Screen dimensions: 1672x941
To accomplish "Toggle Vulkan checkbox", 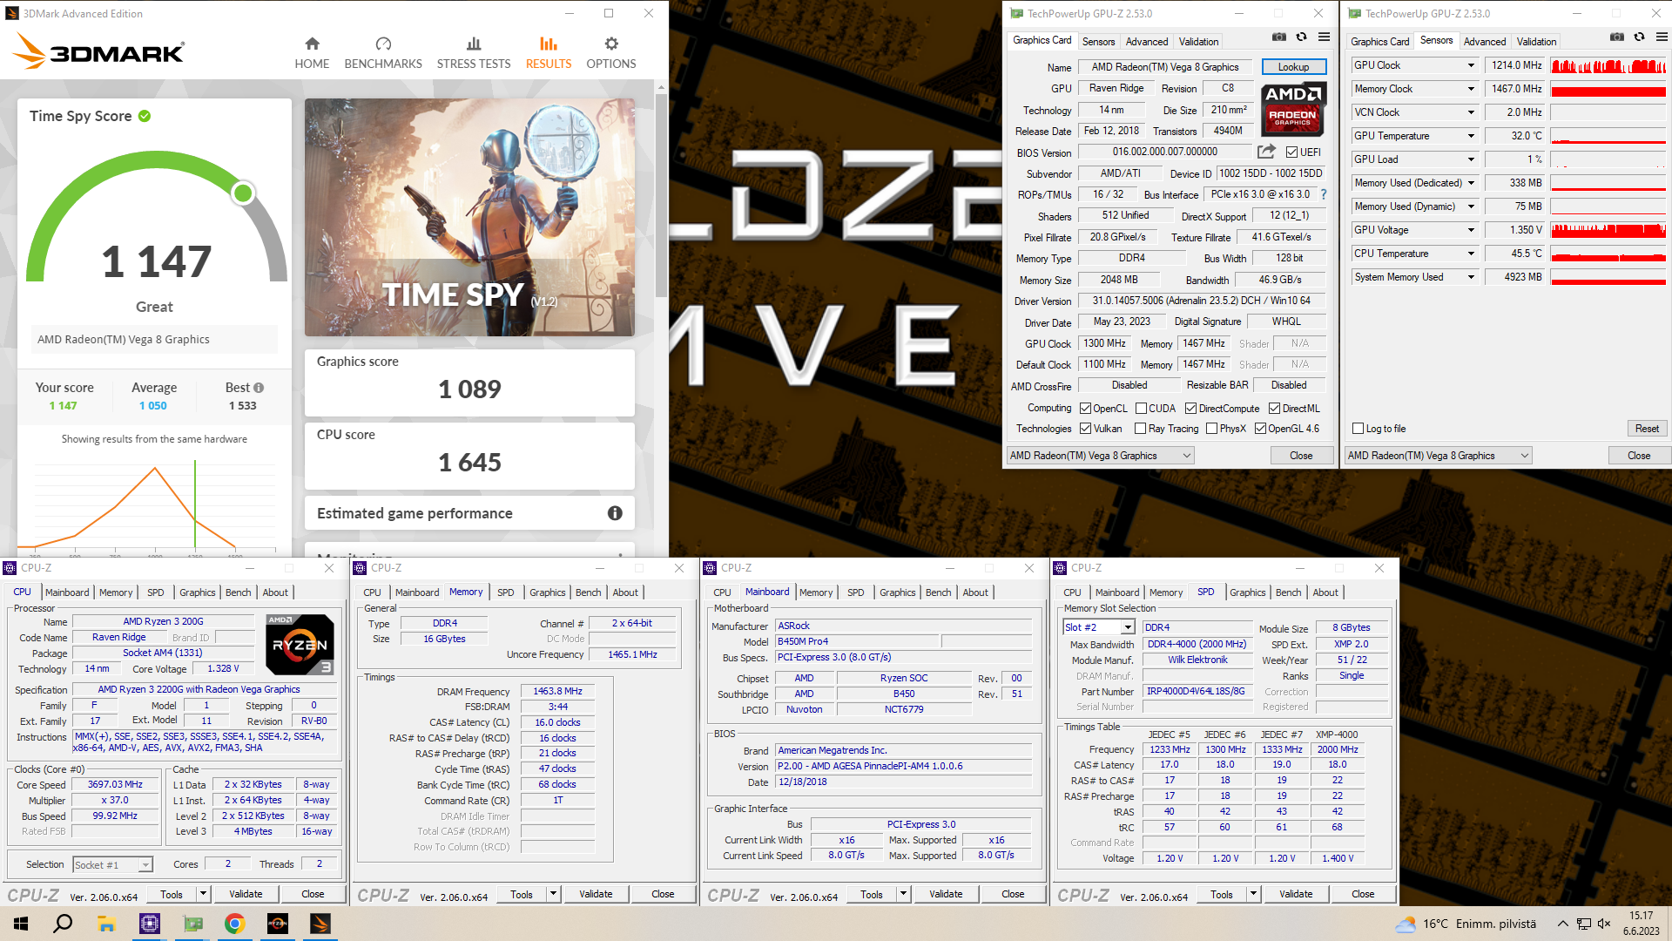I will [x=1085, y=429].
